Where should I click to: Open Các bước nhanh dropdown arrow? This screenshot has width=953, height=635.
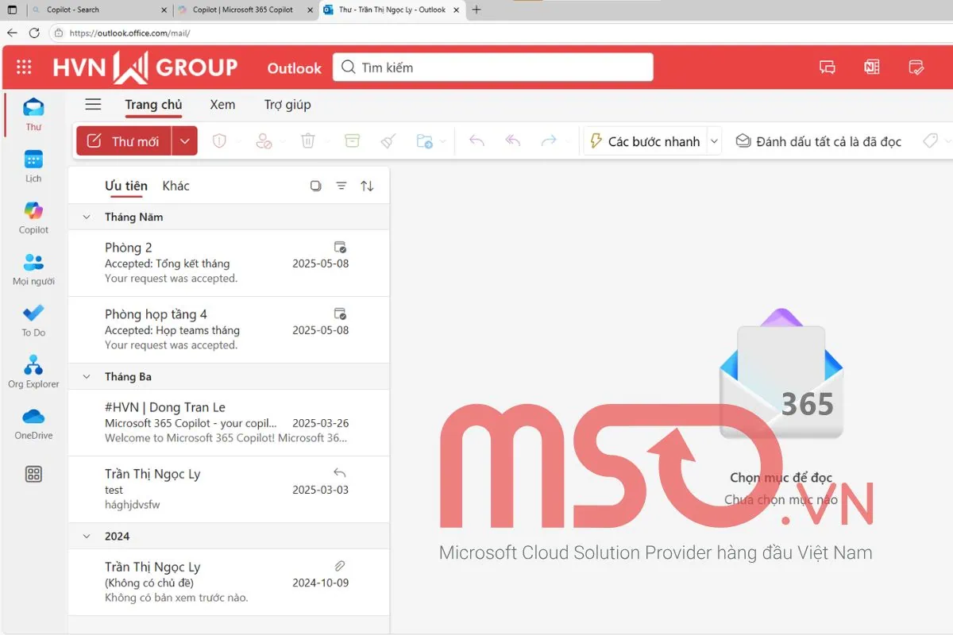(714, 141)
